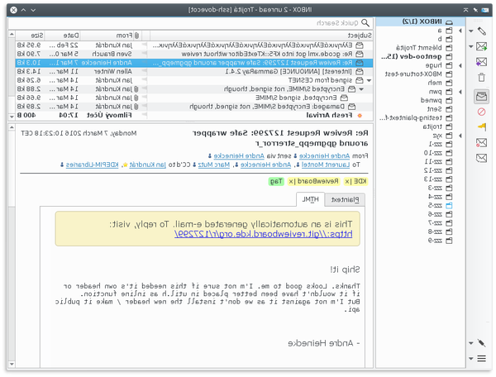The width and height of the screenshot is (496, 377).
Task: Click the reply envelope icon in toolbar
Action: (481, 47)
